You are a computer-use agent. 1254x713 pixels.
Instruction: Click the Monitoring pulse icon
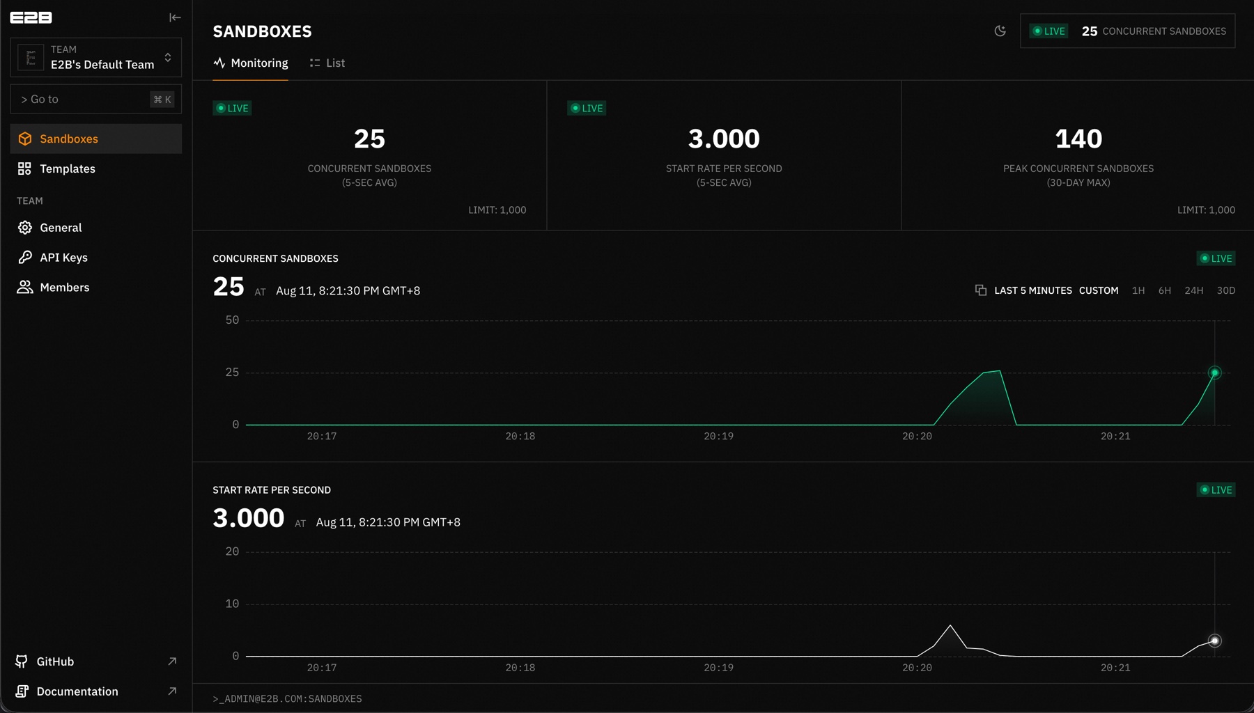pyautogui.click(x=219, y=63)
